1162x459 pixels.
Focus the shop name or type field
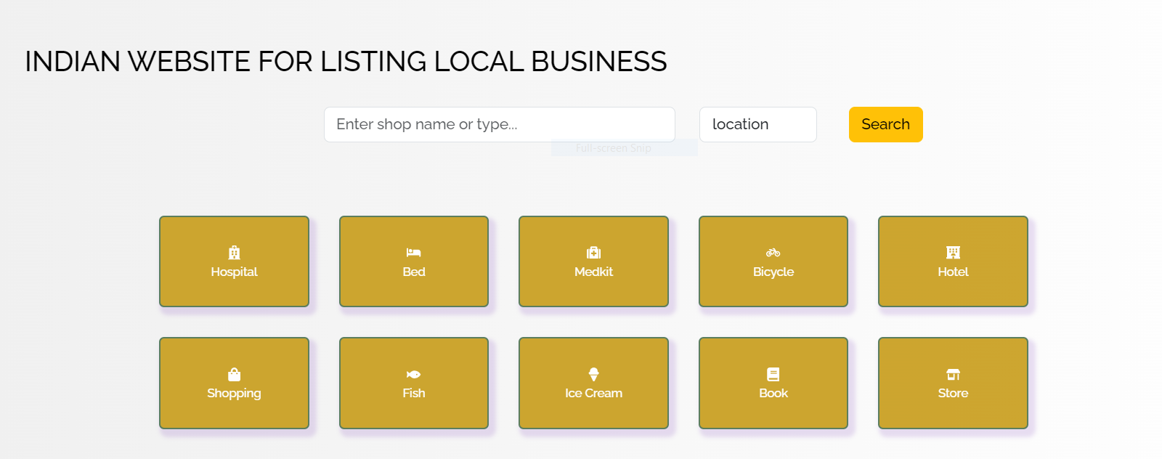[499, 124]
